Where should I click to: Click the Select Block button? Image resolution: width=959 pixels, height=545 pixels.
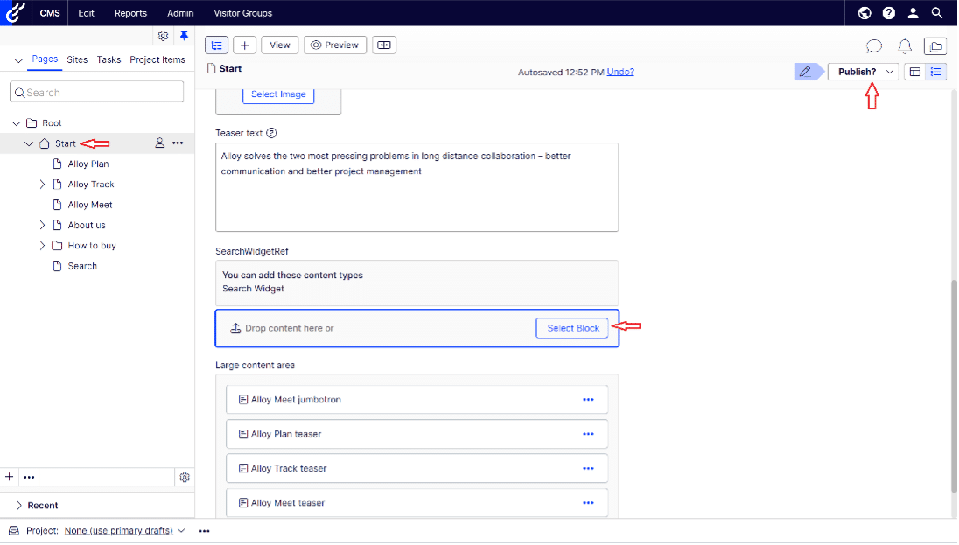(572, 328)
